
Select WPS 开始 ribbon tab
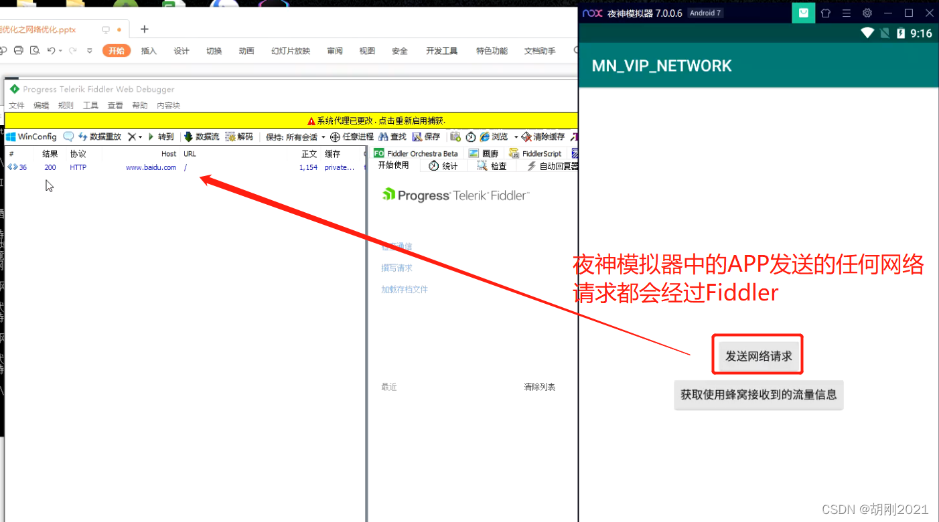coord(117,51)
